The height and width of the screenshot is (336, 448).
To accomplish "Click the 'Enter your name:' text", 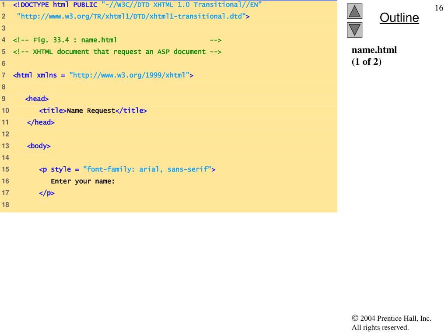I will click(83, 182).
